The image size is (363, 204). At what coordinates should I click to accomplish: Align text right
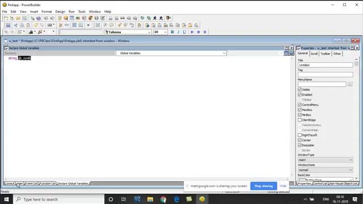(205, 32)
